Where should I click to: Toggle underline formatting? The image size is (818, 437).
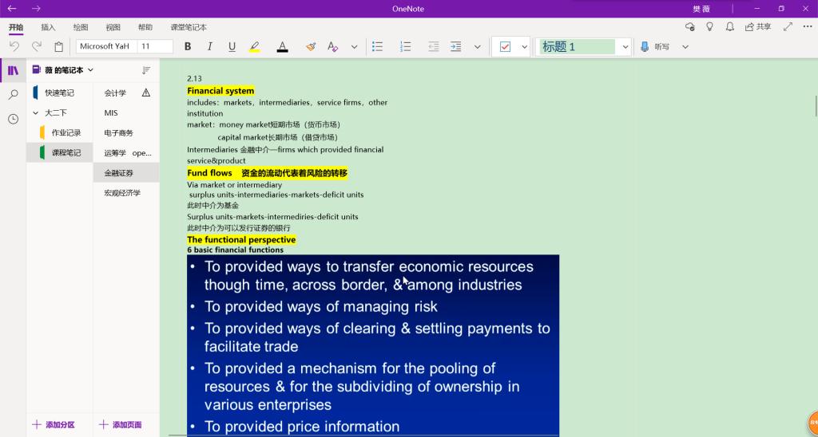pyautogui.click(x=232, y=47)
